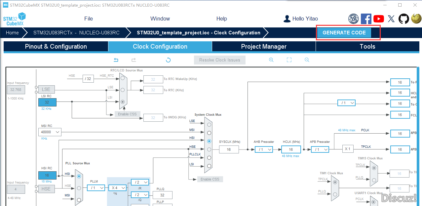
Task: Click the reset clock configuration icon
Action: pos(168,60)
